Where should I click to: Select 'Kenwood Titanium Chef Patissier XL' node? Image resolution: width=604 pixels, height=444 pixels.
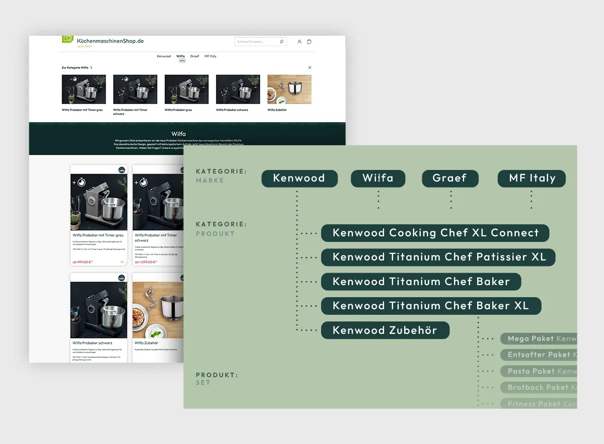click(439, 257)
